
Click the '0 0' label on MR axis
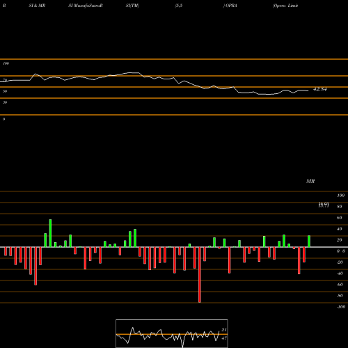click(x=341, y=251)
